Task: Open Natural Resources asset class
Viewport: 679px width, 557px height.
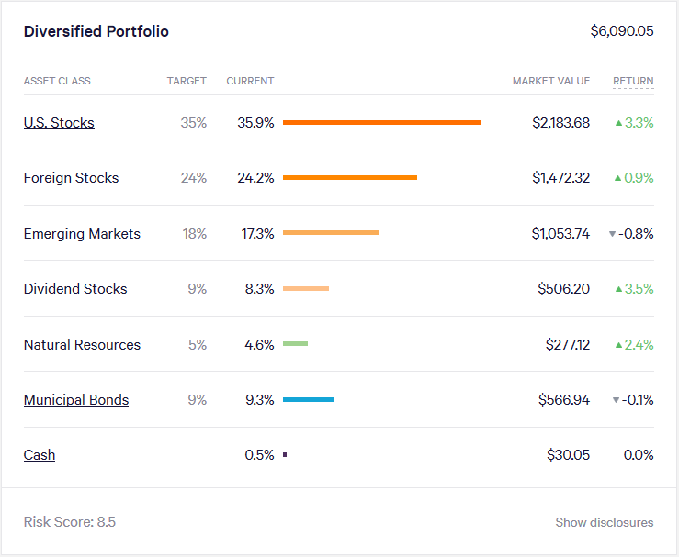Action: click(82, 345)
